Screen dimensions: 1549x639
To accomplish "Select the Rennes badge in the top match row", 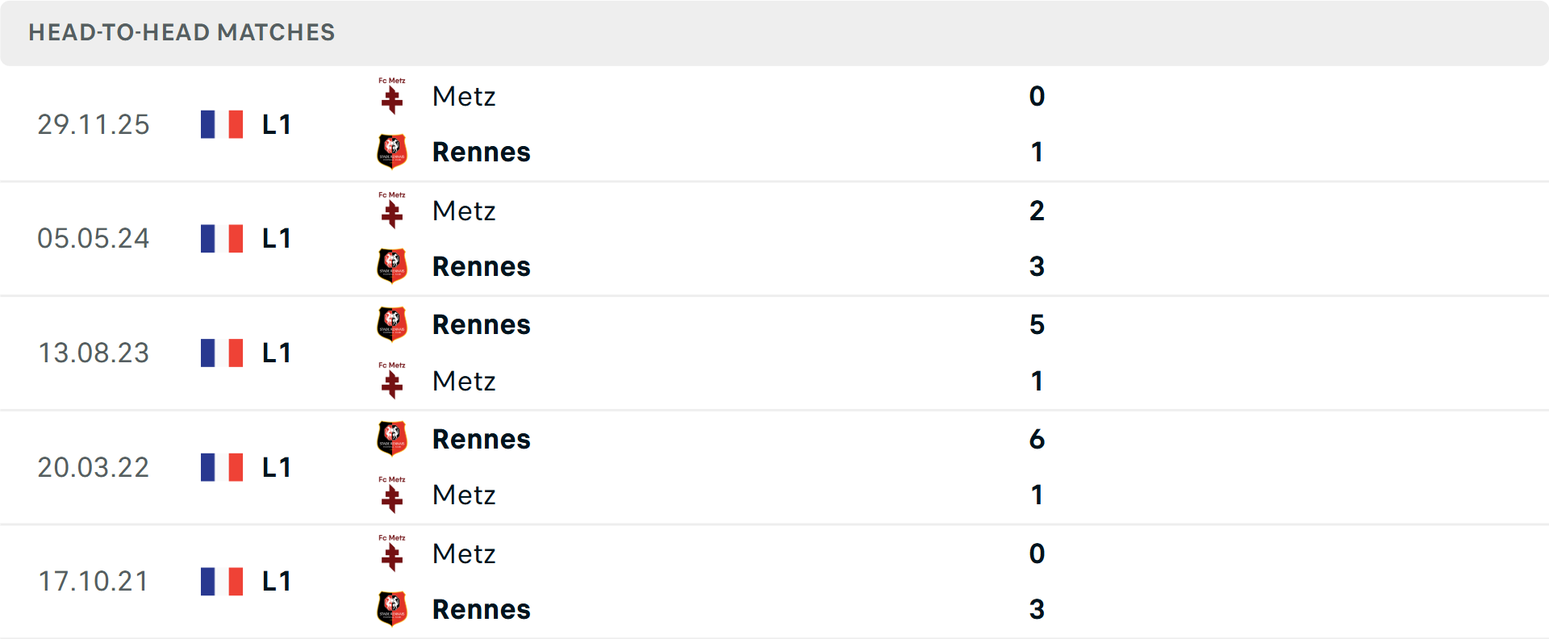I will [x=393, y=152].
